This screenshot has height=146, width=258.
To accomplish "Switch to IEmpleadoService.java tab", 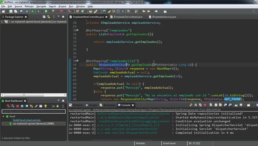I will tap(162, 17).
